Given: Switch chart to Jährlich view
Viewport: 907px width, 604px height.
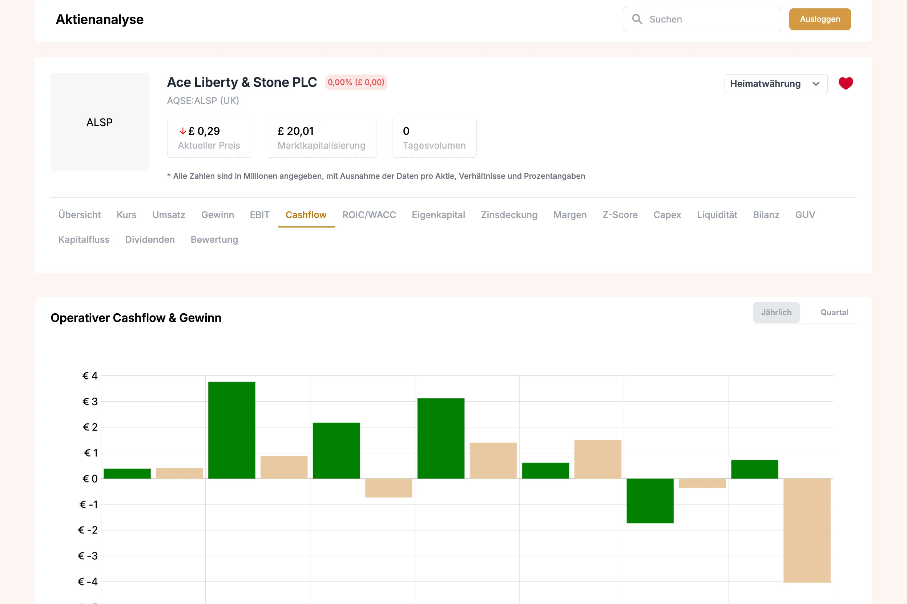Looking at the screenshot, I should 776,313.
